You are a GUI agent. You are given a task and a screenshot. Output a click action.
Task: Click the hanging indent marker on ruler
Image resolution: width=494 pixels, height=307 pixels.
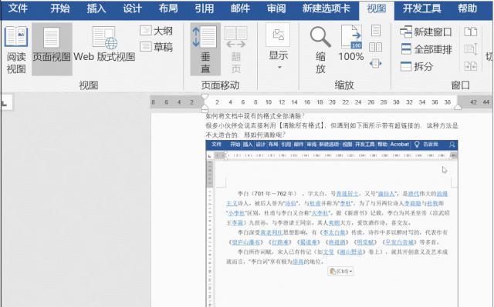tap(205, 107)
